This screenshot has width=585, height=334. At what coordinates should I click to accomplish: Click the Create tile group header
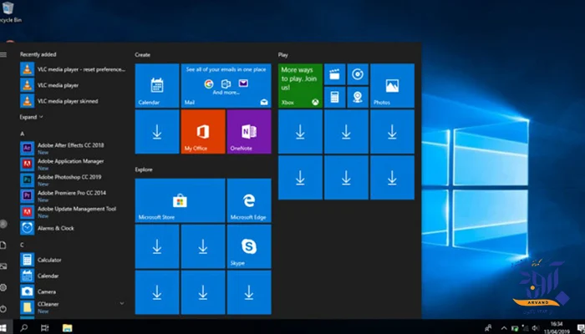point(143,55)
